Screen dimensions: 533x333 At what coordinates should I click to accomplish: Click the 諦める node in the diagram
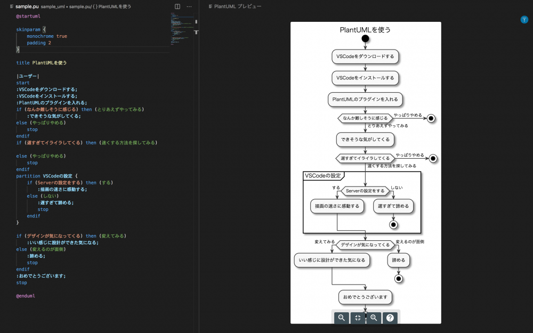tap(399, 261)
